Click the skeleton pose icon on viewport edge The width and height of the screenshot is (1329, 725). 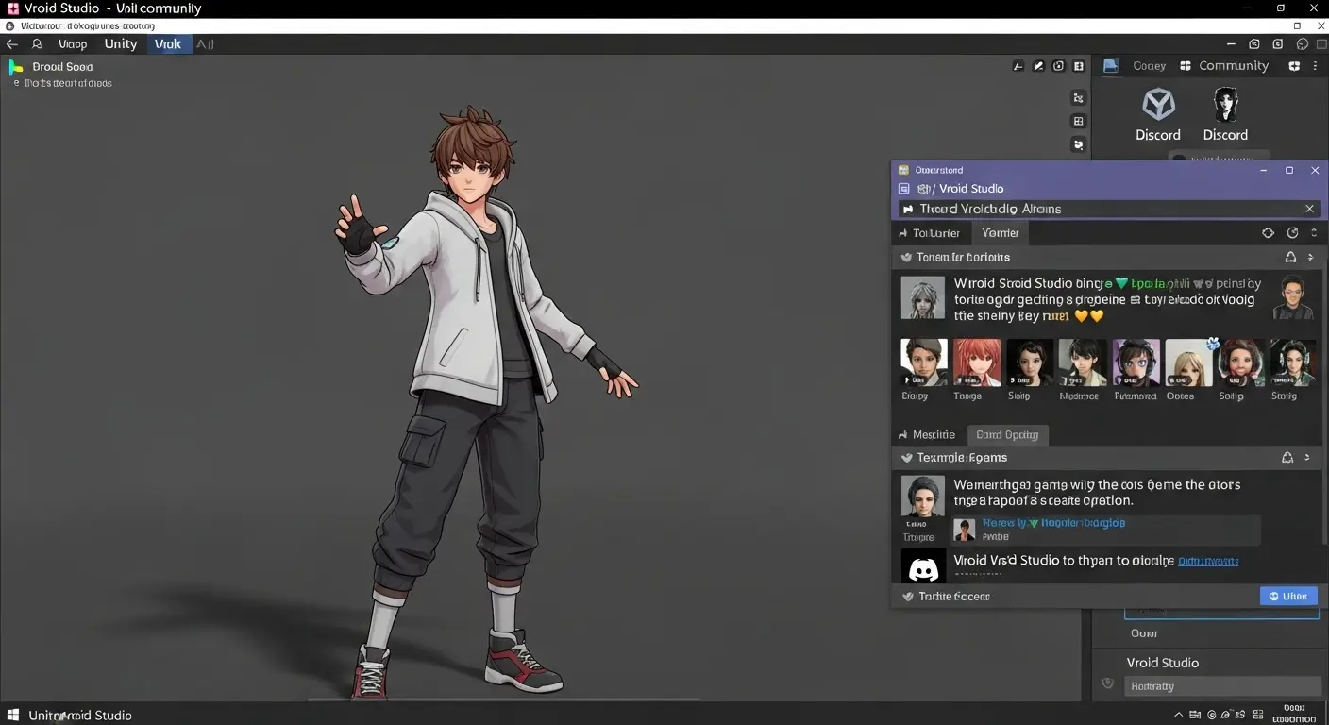[x=1078, y=97]
